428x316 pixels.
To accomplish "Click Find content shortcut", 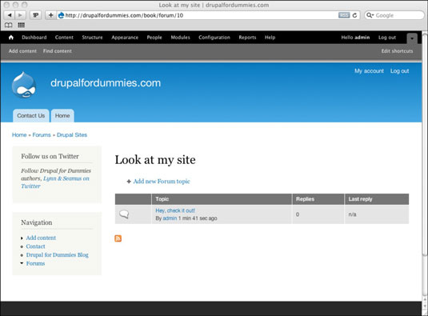I will (x=58, y=51).
